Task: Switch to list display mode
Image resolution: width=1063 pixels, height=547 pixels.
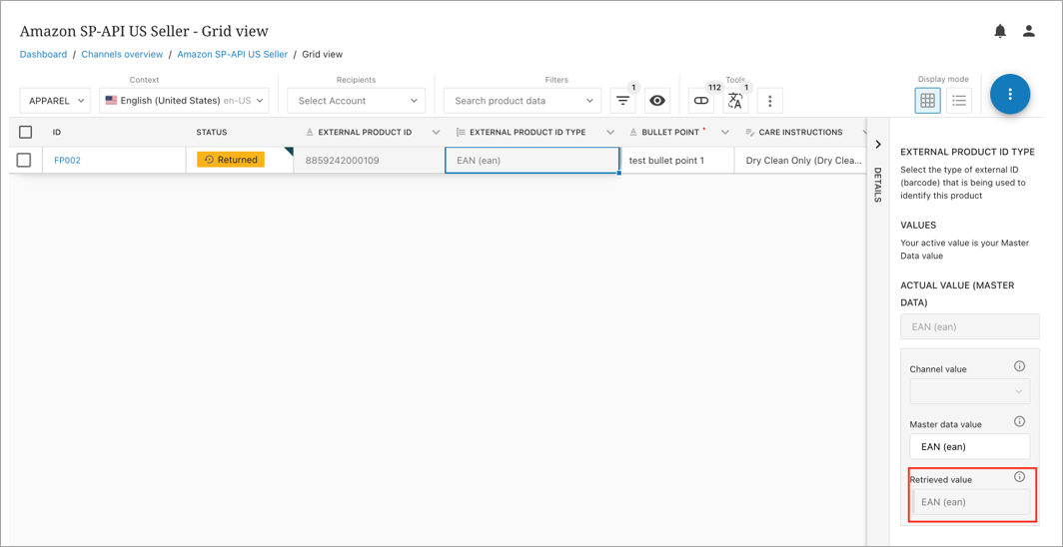Action: [x=959, y=100]
